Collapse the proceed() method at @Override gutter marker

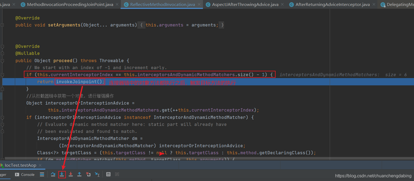(x=2, y=46)
